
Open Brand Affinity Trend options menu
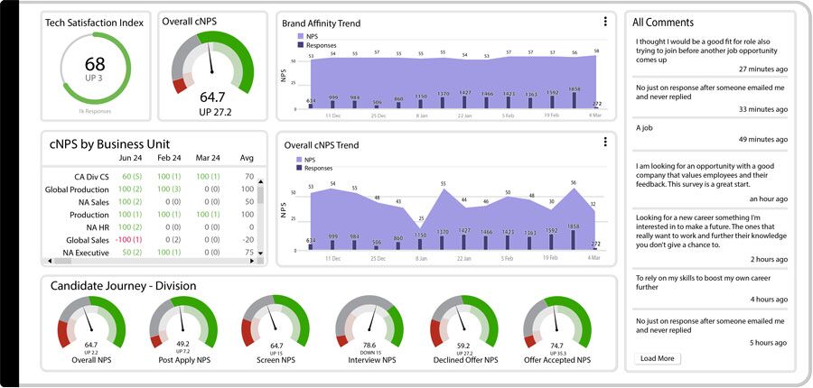[x=605, y=22]
